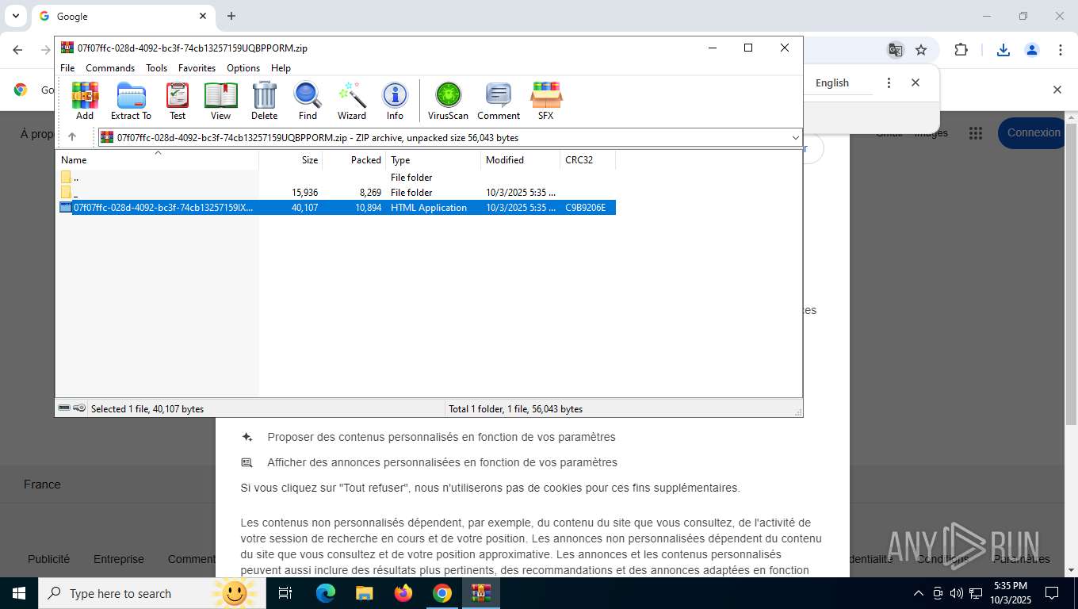Click the Publicité footer link
This screenshot has width=1078, height=609.
pos(49,559)
